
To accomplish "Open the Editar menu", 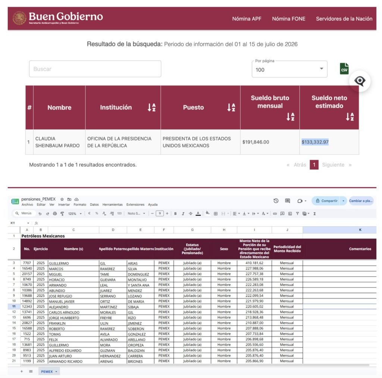I will point(41,204).
